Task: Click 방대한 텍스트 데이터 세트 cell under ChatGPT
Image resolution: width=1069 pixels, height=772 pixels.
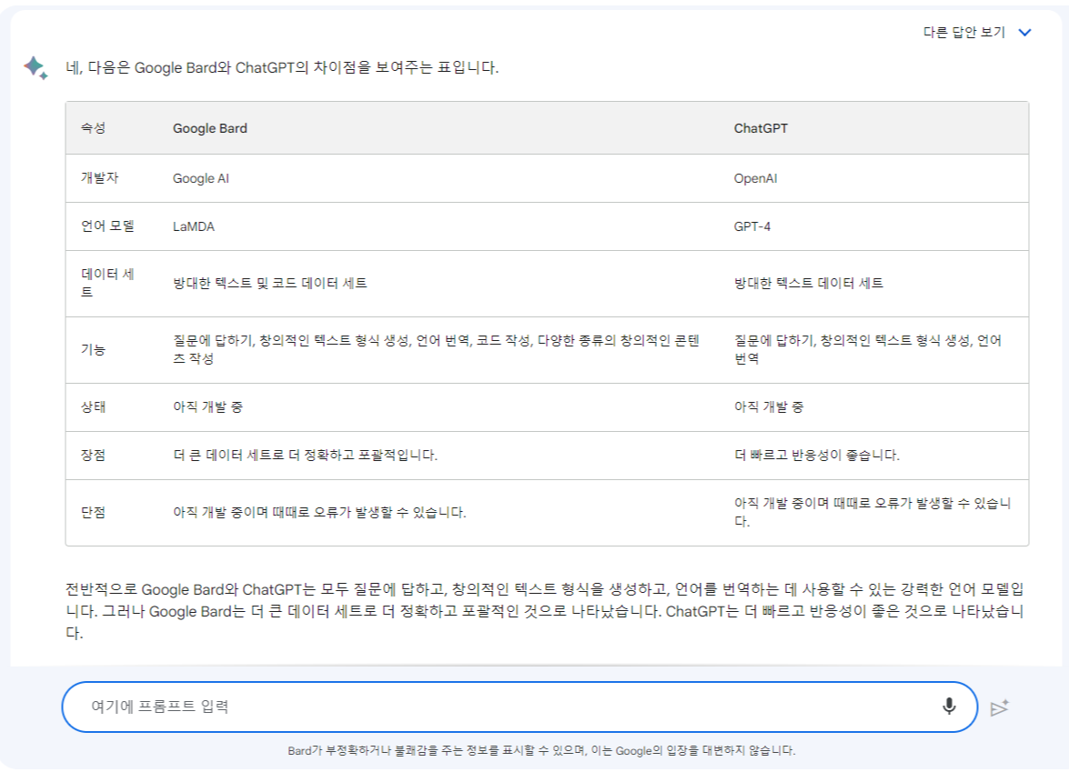Action: coord(809,283)
